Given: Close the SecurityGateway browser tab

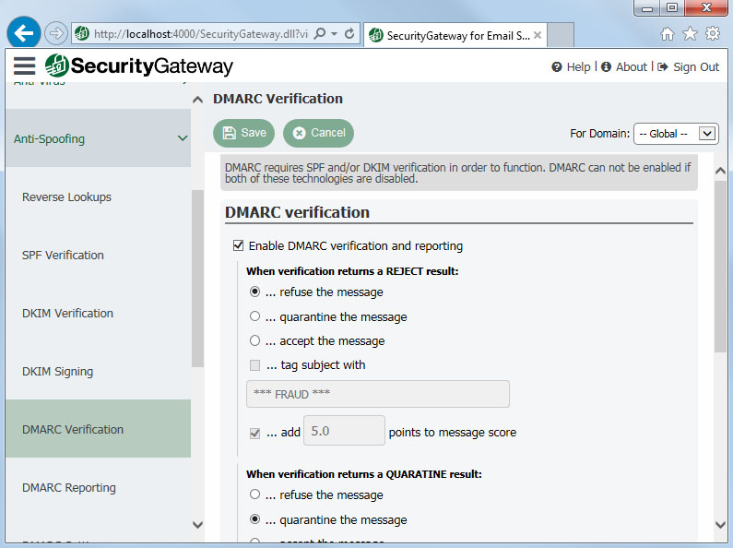Looking at the screenshot, I should 538,35.
